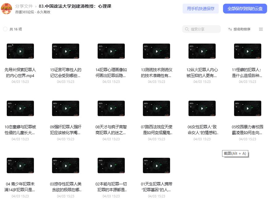The image size is (268, 202).
Task: Open file name 07路西法效应
Action: pyautogui.click(x=156, y=130)
